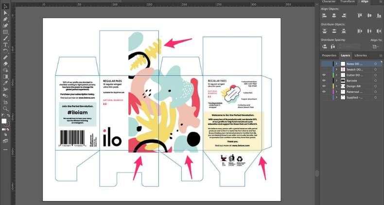Expand the Supplied layer

336,98
